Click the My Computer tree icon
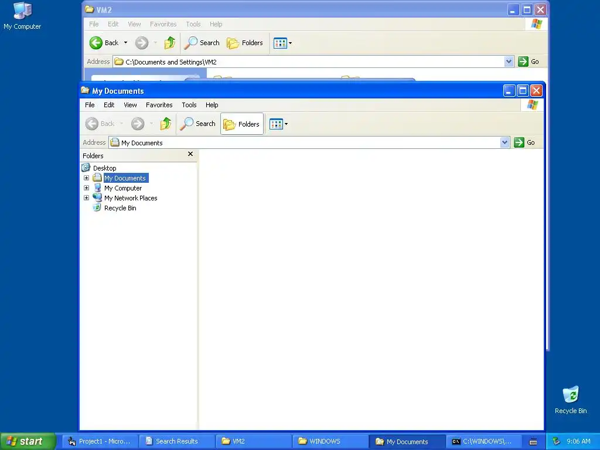Image resolution: width=600 pixels, height=450 pixels. click(97, 188)
